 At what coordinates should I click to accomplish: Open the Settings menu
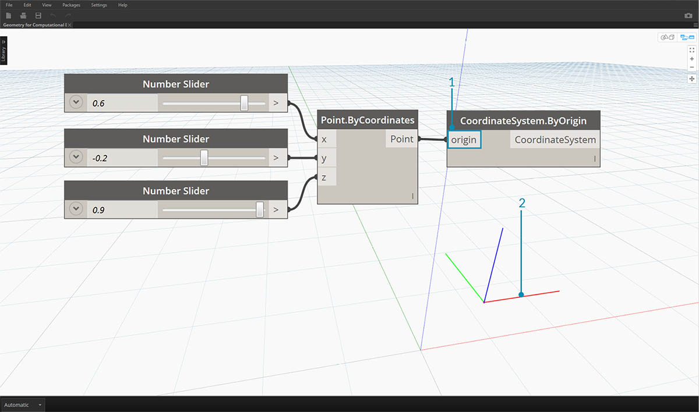coord(98,5)
